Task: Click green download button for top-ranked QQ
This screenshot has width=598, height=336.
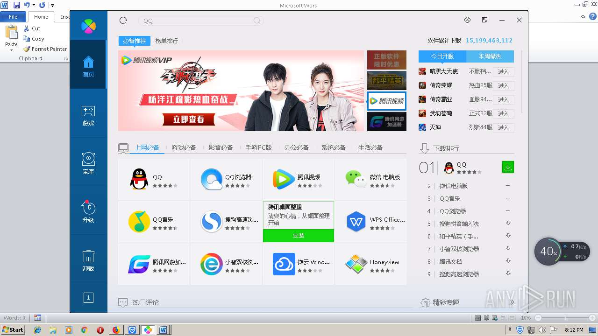Action: pyautogui.click(x=508, y=167)
